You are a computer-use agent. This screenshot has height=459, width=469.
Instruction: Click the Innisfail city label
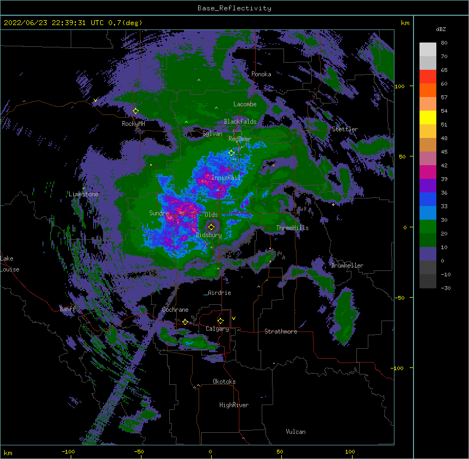(226, 178)
